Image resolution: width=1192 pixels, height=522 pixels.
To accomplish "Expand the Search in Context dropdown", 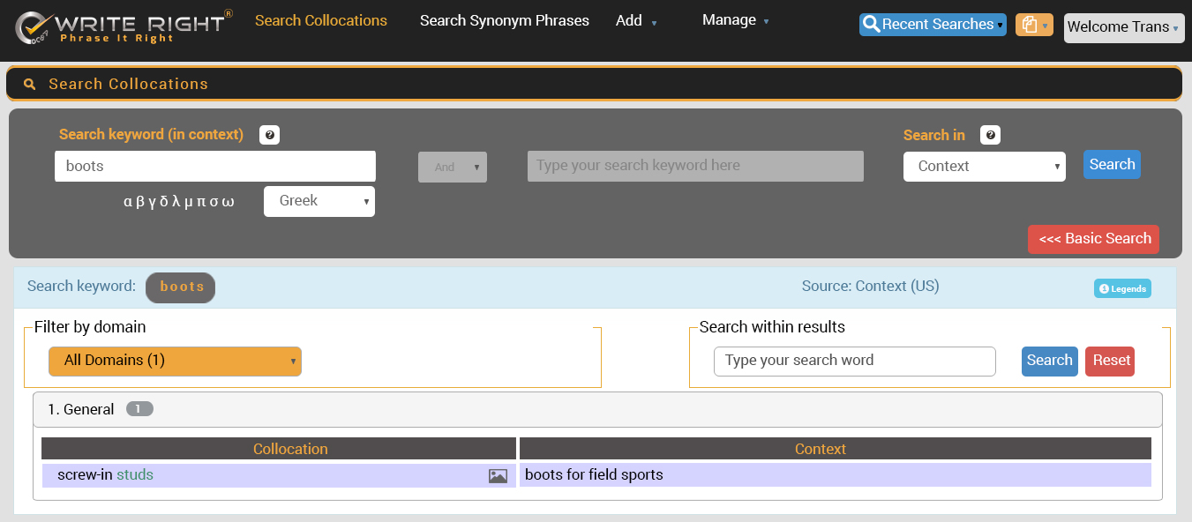I will (x=984, y=167).
